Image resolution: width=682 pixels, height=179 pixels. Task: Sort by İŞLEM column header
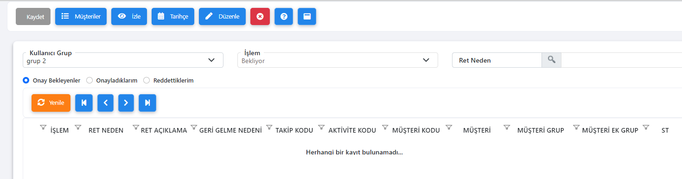(x=59, y=130)
